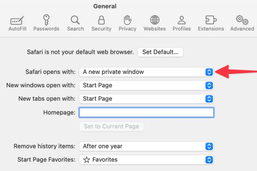
Task: Select the Websites globe icon
Action: click(155, 20)
